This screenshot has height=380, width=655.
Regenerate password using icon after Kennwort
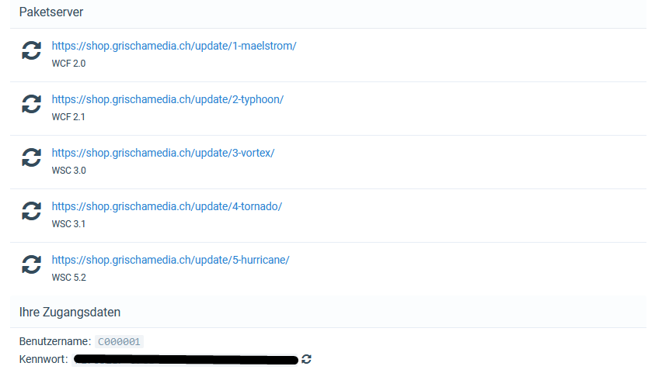tap(306, 359)
